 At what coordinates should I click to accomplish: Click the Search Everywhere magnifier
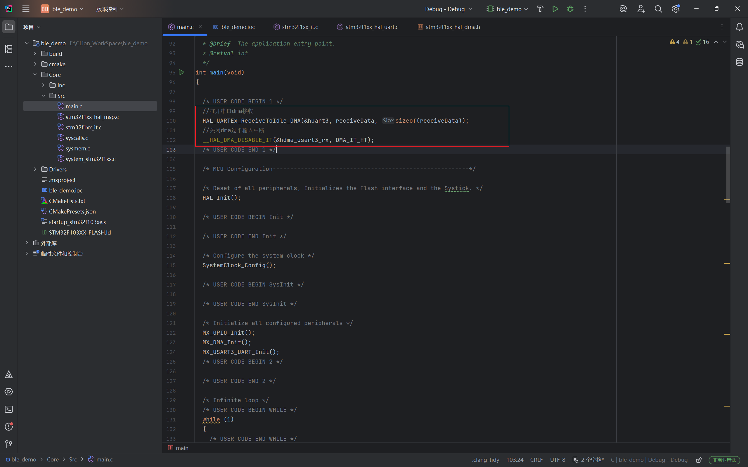(x=658, y=9)
